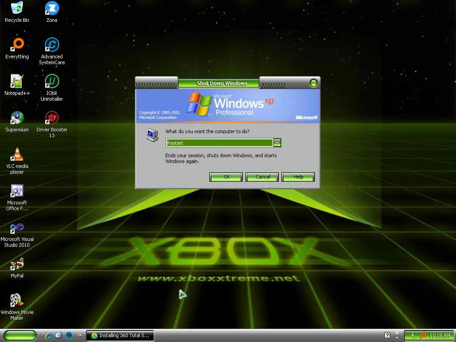Confirm with the OK button
The width and height of the screenshot is (456, 342).
click(x=226, y=177)
